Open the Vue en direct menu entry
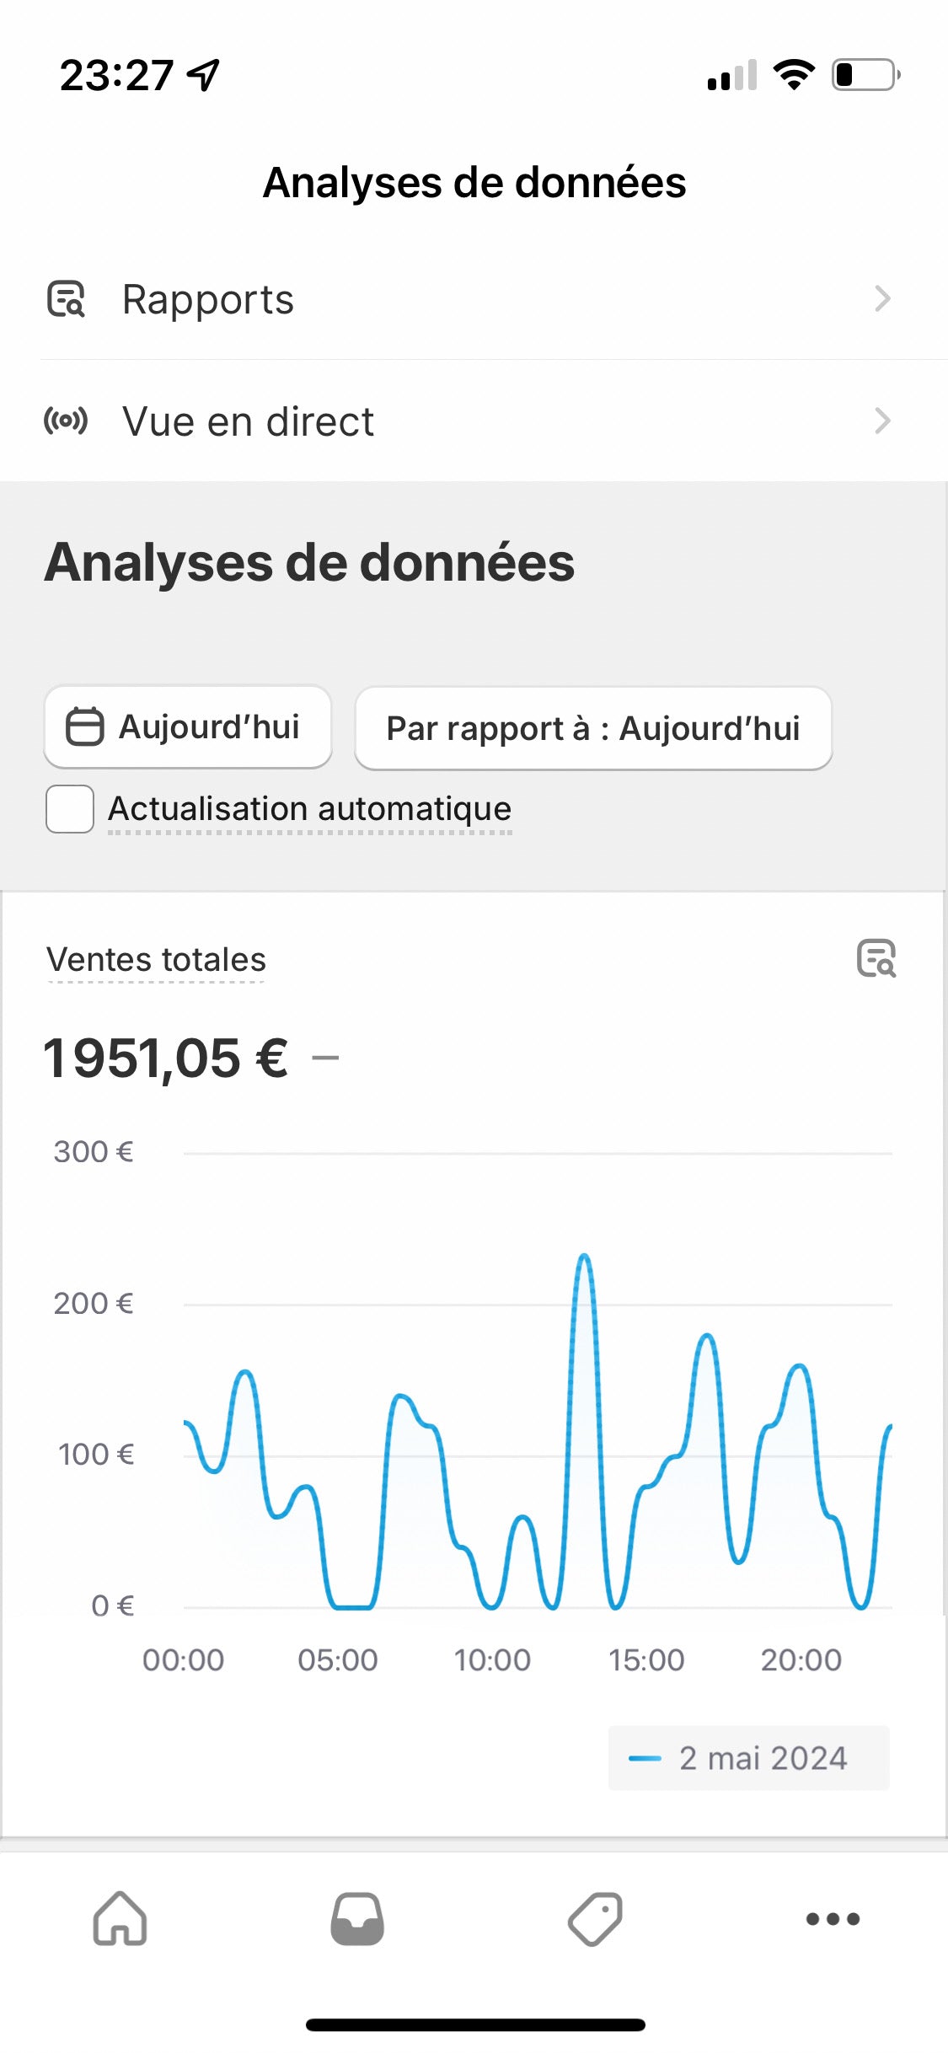 tap(248, 421)
